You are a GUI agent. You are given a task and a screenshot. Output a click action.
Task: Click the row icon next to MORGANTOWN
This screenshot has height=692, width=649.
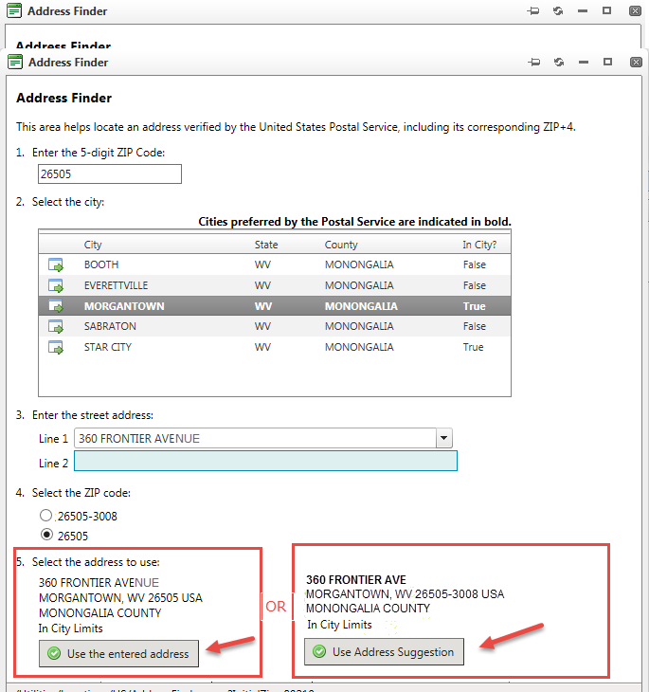(56, 307)
